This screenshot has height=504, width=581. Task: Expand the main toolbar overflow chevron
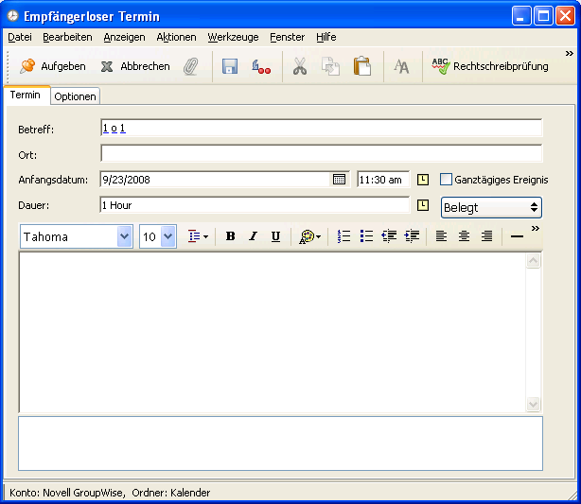[569, 54]
